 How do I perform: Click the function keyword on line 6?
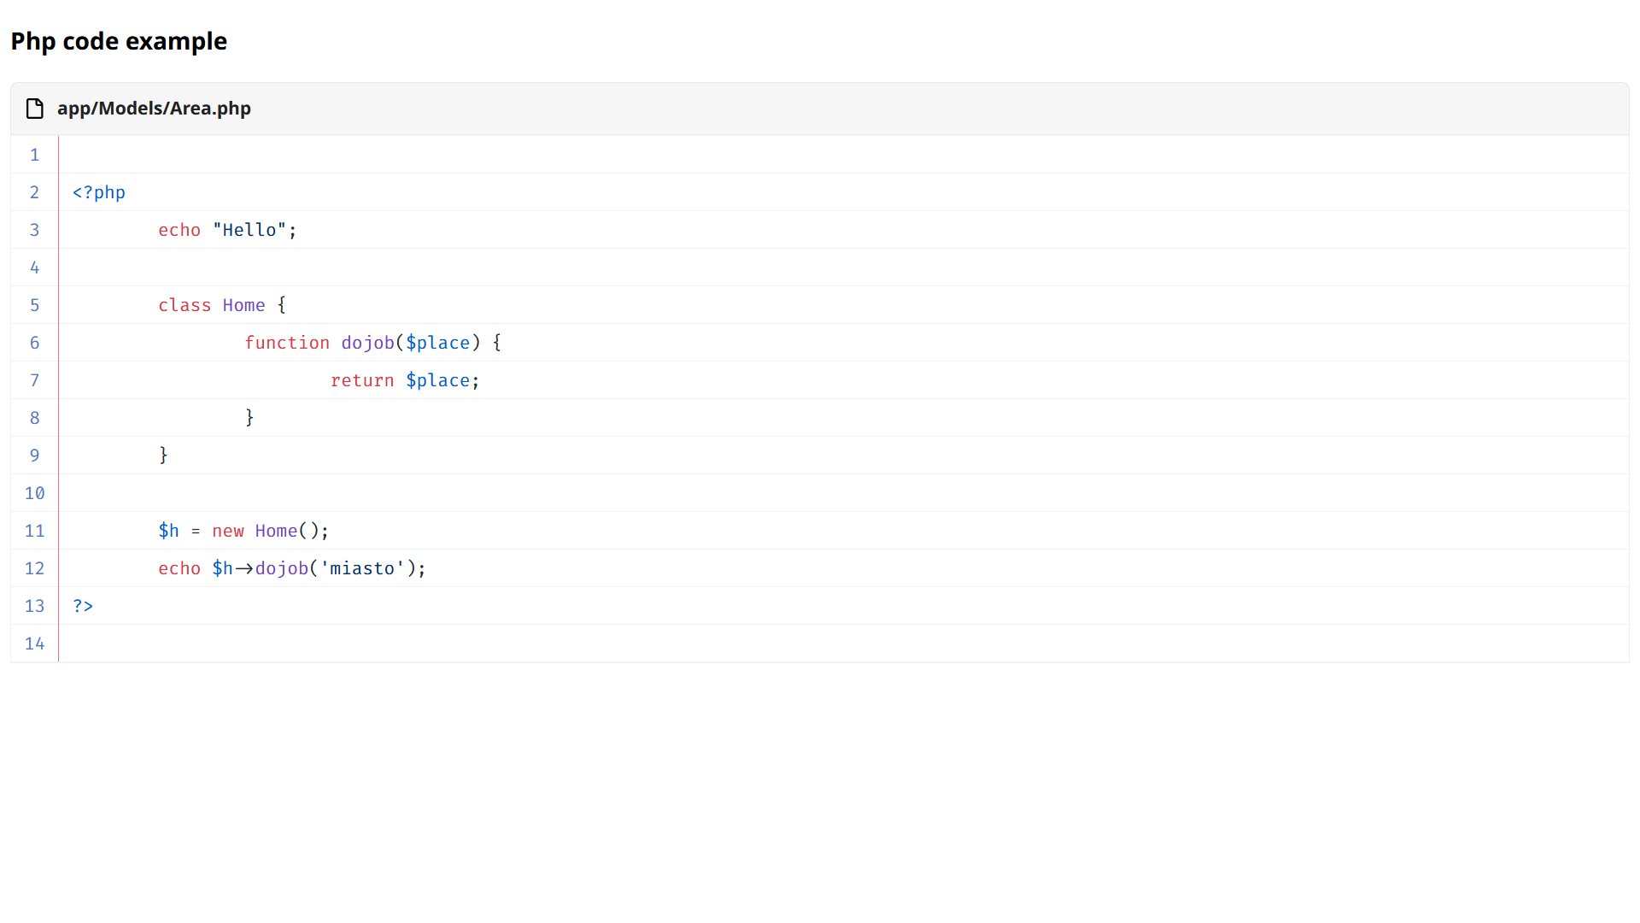click(x=287, y=343)
